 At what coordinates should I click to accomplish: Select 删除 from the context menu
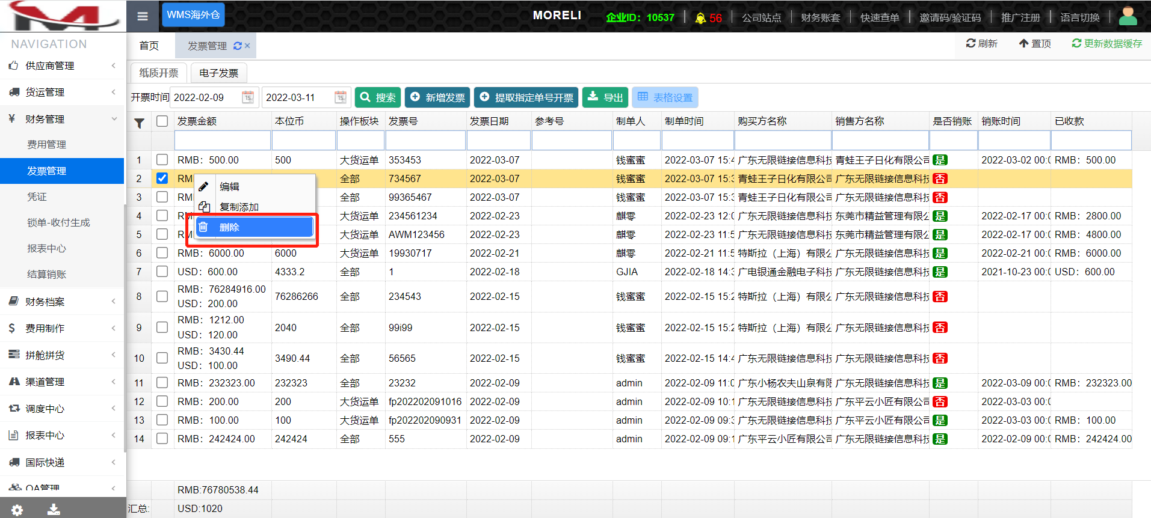[254, 227]
